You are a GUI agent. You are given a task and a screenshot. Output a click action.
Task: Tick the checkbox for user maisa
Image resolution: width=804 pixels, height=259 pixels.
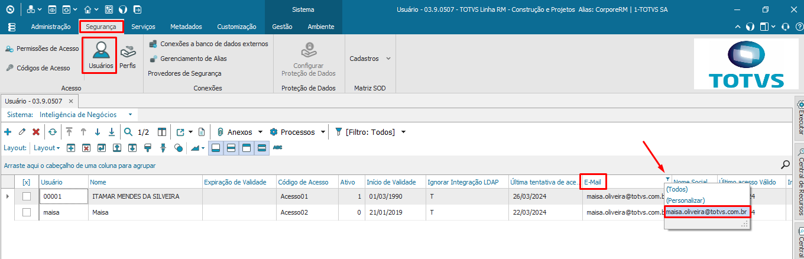pyautogui.click(x=26, y=212)
